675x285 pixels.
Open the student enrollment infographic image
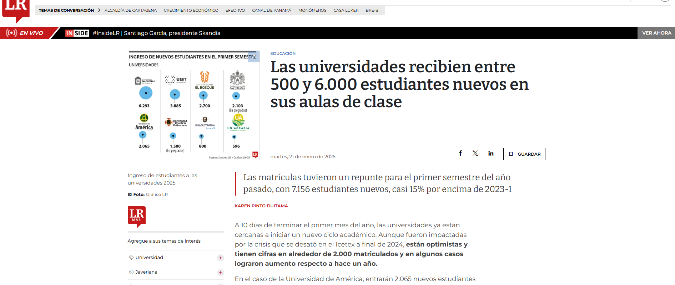[x=194, y=105]
